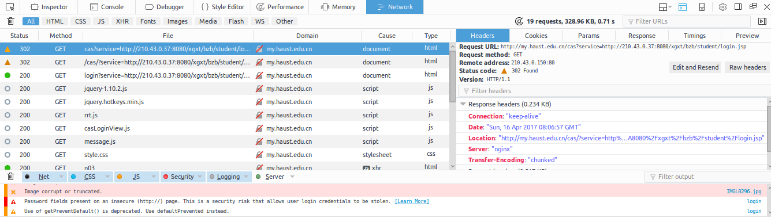
Task: Click the insecure lock icon on message.js row
Action: pos(259,141)
